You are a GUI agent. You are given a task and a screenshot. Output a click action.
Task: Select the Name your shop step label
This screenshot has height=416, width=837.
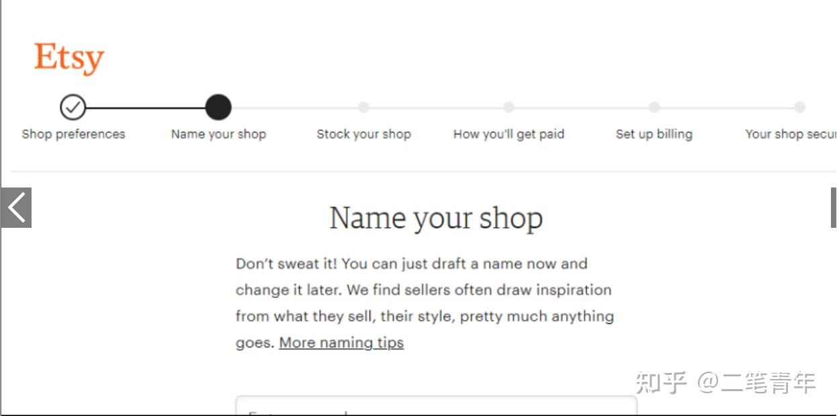point(218,134)
